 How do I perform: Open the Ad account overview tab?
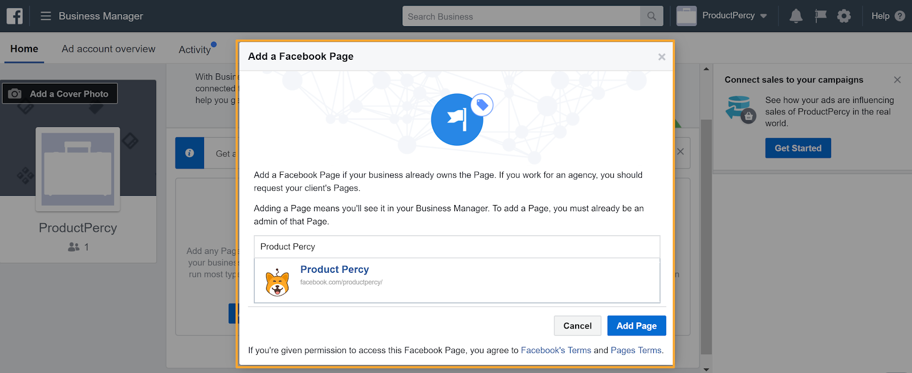pos(108,49)
